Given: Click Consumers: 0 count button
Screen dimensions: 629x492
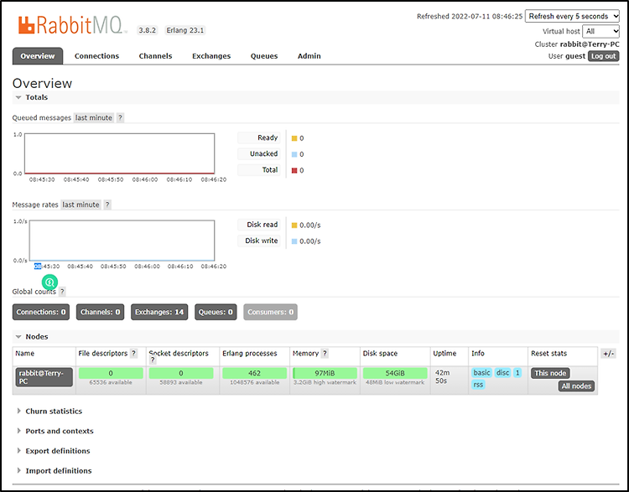Looking at the screenshot, I should (270, 312).
